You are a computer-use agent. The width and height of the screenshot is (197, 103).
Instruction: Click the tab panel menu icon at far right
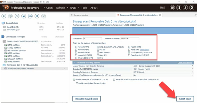click(x=195, y=15)
